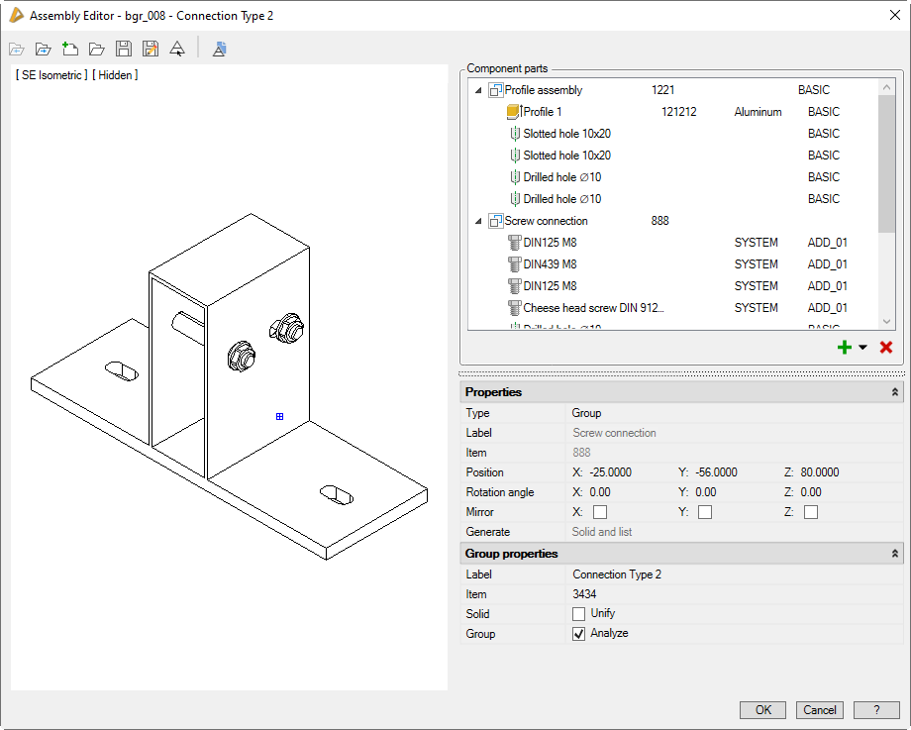
Task: Click the folder with blue right-arrow icon
Action: click(43, 49)
